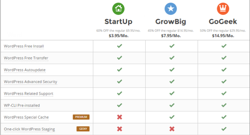Click the GoGeek $14.95/Mo. price

click(223, 36)
